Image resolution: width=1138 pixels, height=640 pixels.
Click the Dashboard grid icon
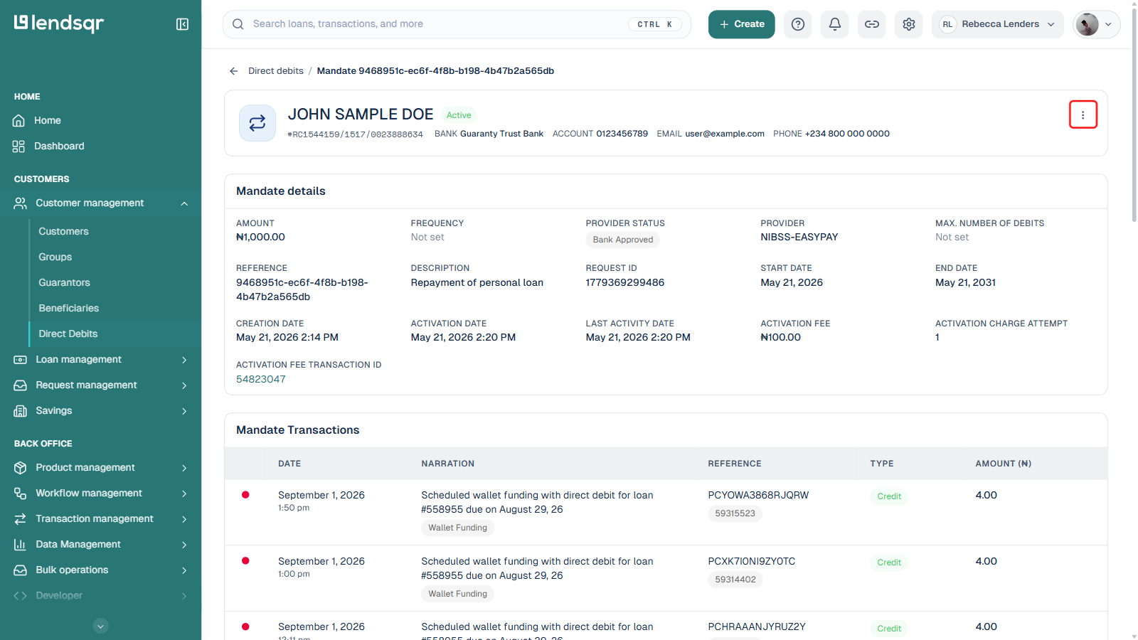(x=19, y=146)
